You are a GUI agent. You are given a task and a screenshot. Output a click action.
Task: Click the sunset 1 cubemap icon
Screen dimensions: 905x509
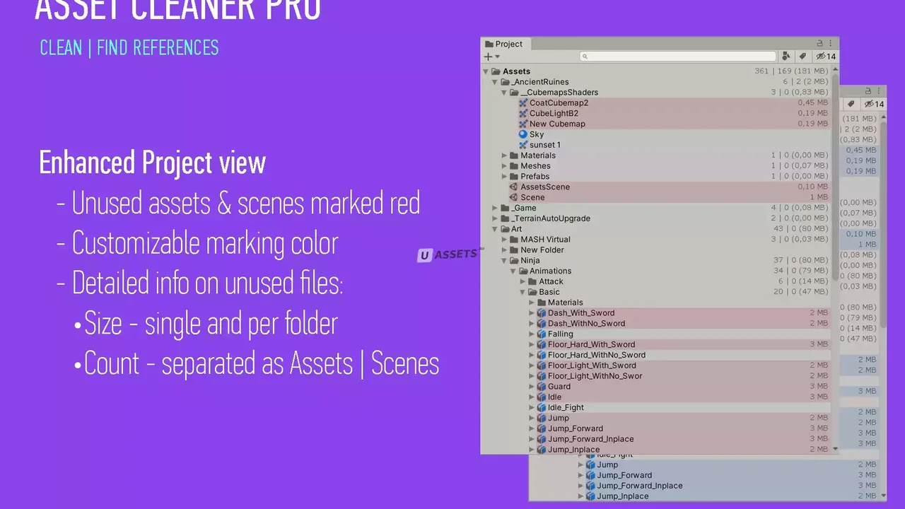click(x=523, y=145)
